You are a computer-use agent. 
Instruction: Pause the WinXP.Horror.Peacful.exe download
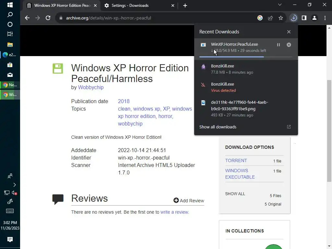click(x=279, y=45)
